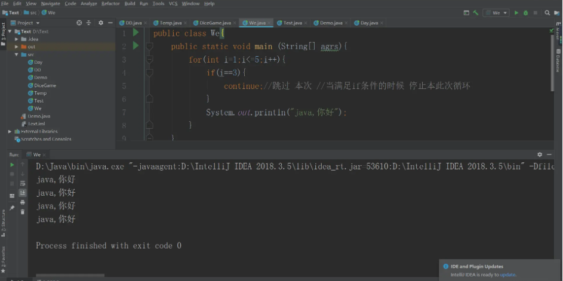Open the Run panel gear settings
The image size is (563, 281).
(x=540, y=155)
